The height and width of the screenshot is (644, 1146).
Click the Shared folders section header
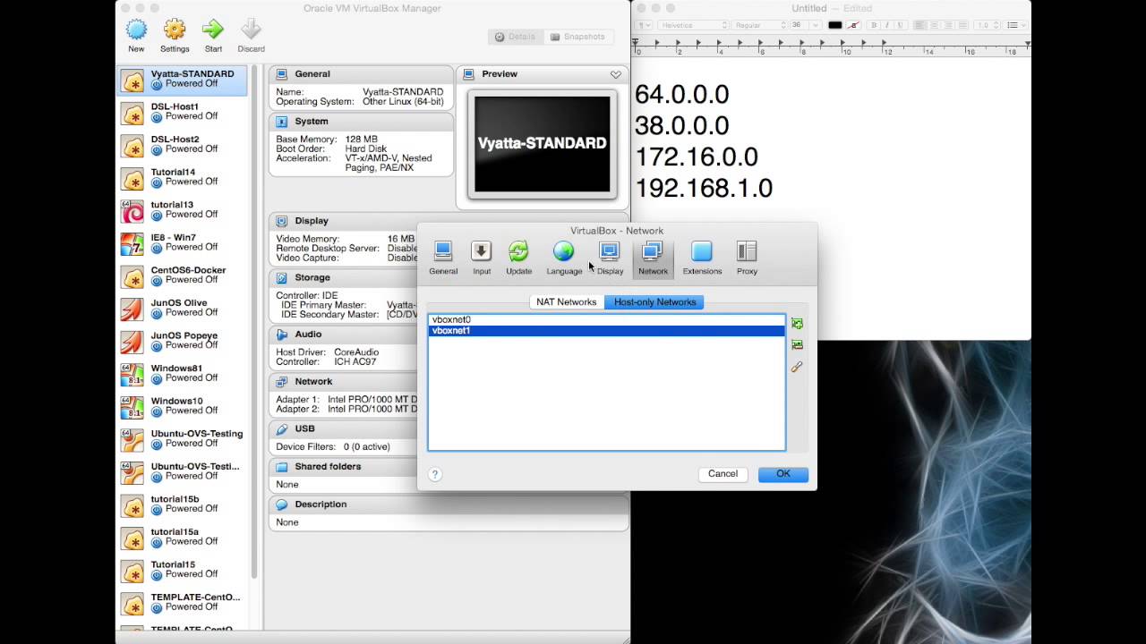tap(328, 467)
